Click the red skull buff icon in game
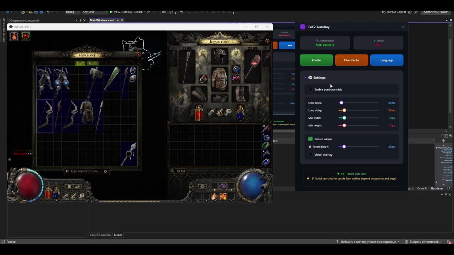 coord(26,36)
